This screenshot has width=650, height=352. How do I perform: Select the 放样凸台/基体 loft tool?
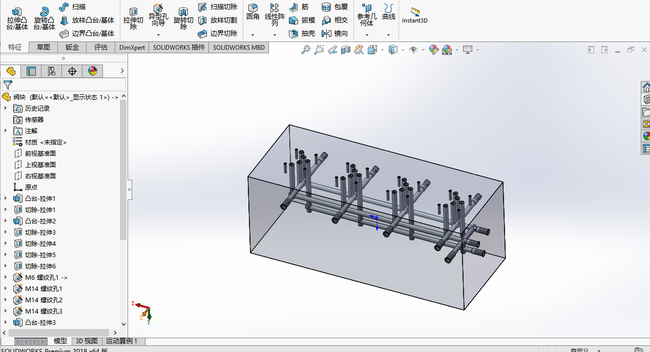(87, 20)
